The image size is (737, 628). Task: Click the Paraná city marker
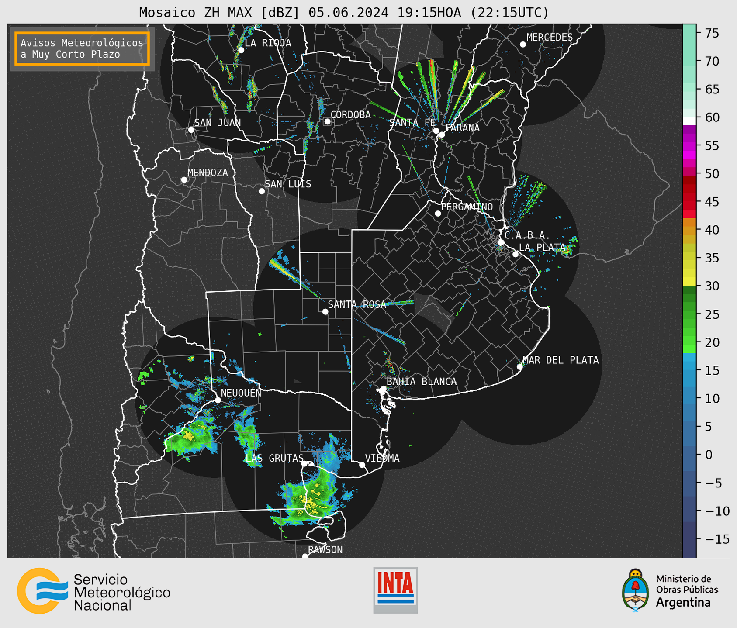tap(442, 135)
